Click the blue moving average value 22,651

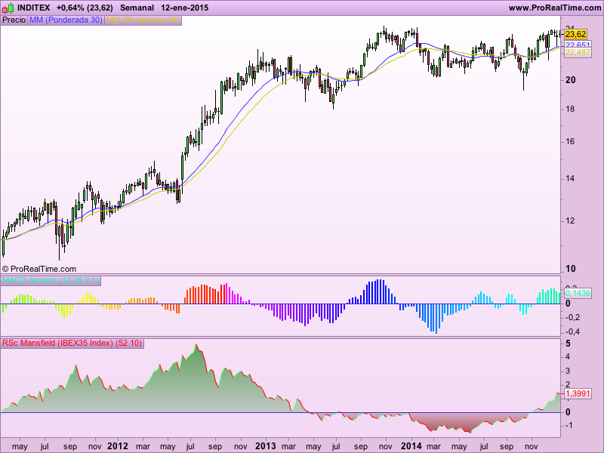point(578,45)
